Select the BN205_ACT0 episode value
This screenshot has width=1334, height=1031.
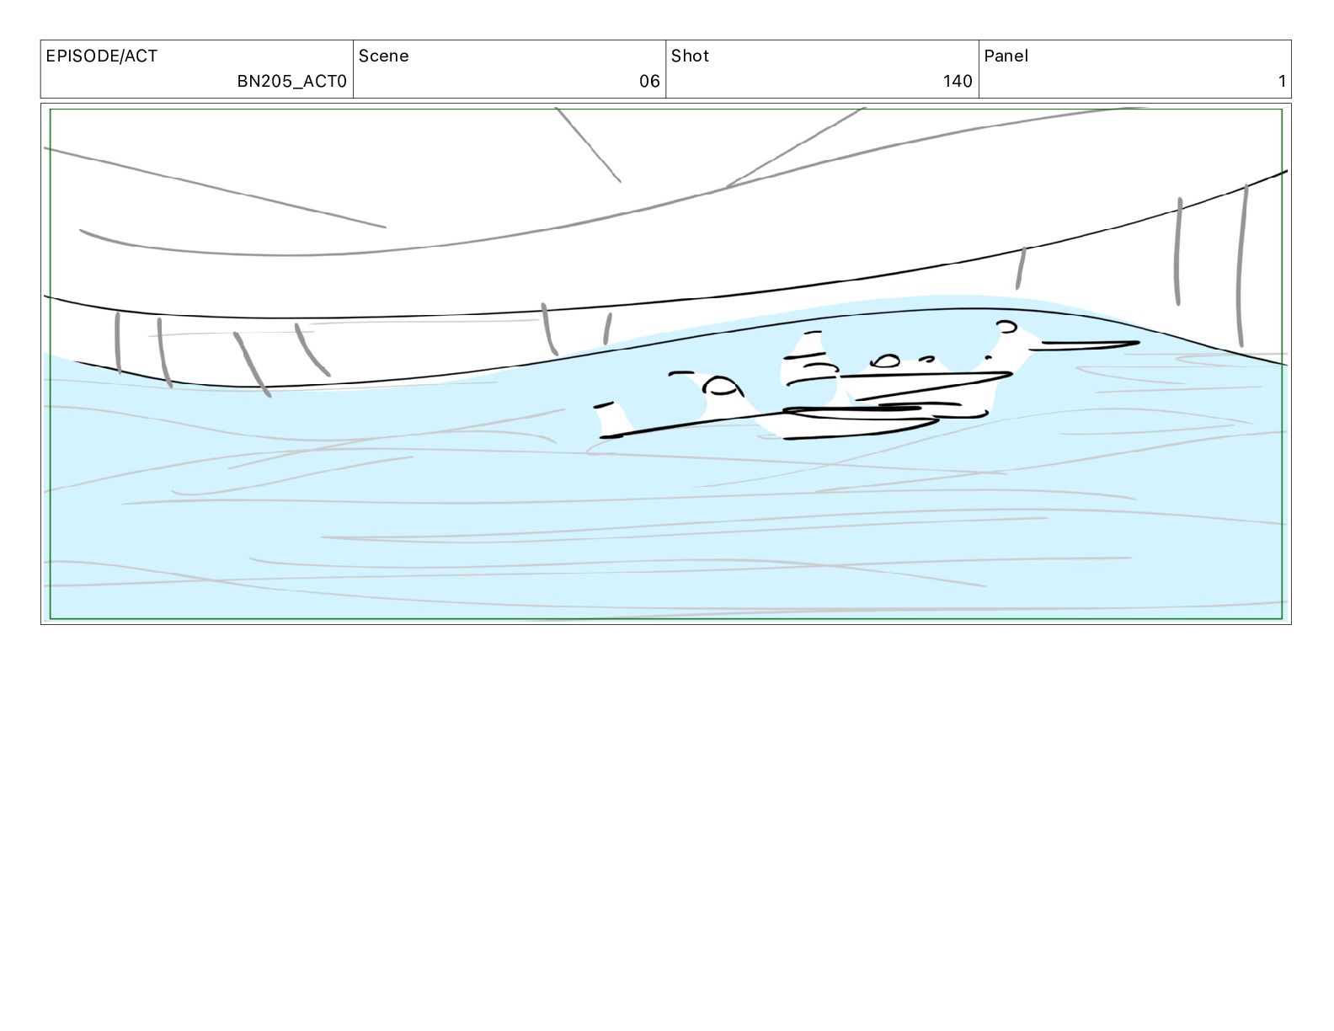click(291, 82)
